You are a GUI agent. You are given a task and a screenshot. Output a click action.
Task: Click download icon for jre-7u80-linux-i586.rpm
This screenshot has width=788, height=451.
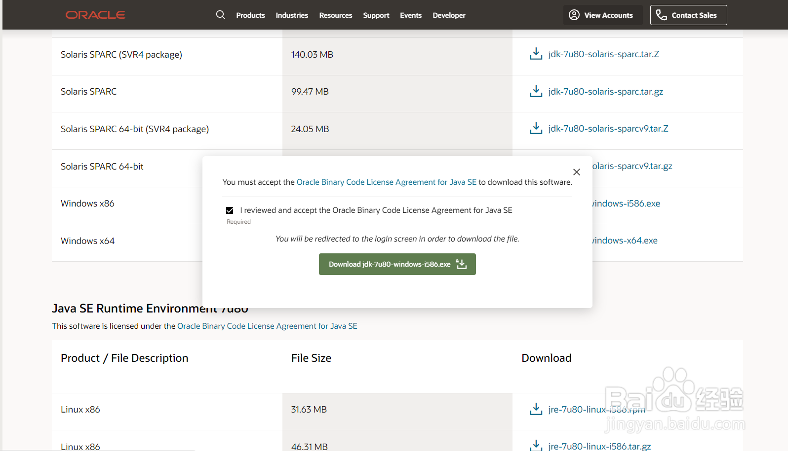tap(536, 409)
